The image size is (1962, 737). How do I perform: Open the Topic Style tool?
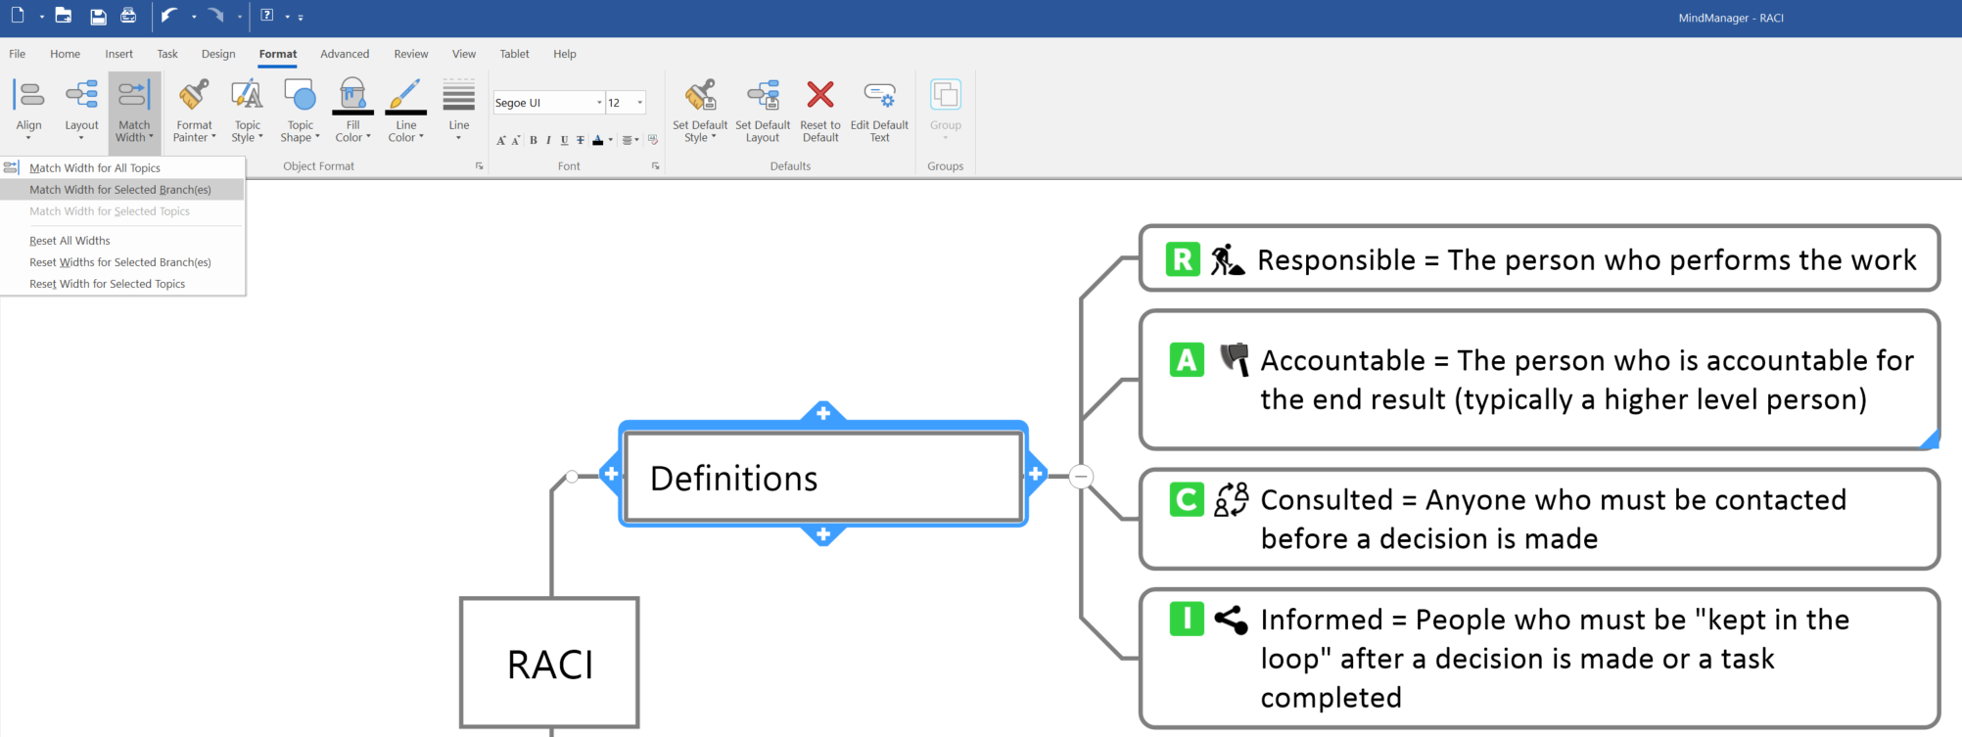point(248,110)
